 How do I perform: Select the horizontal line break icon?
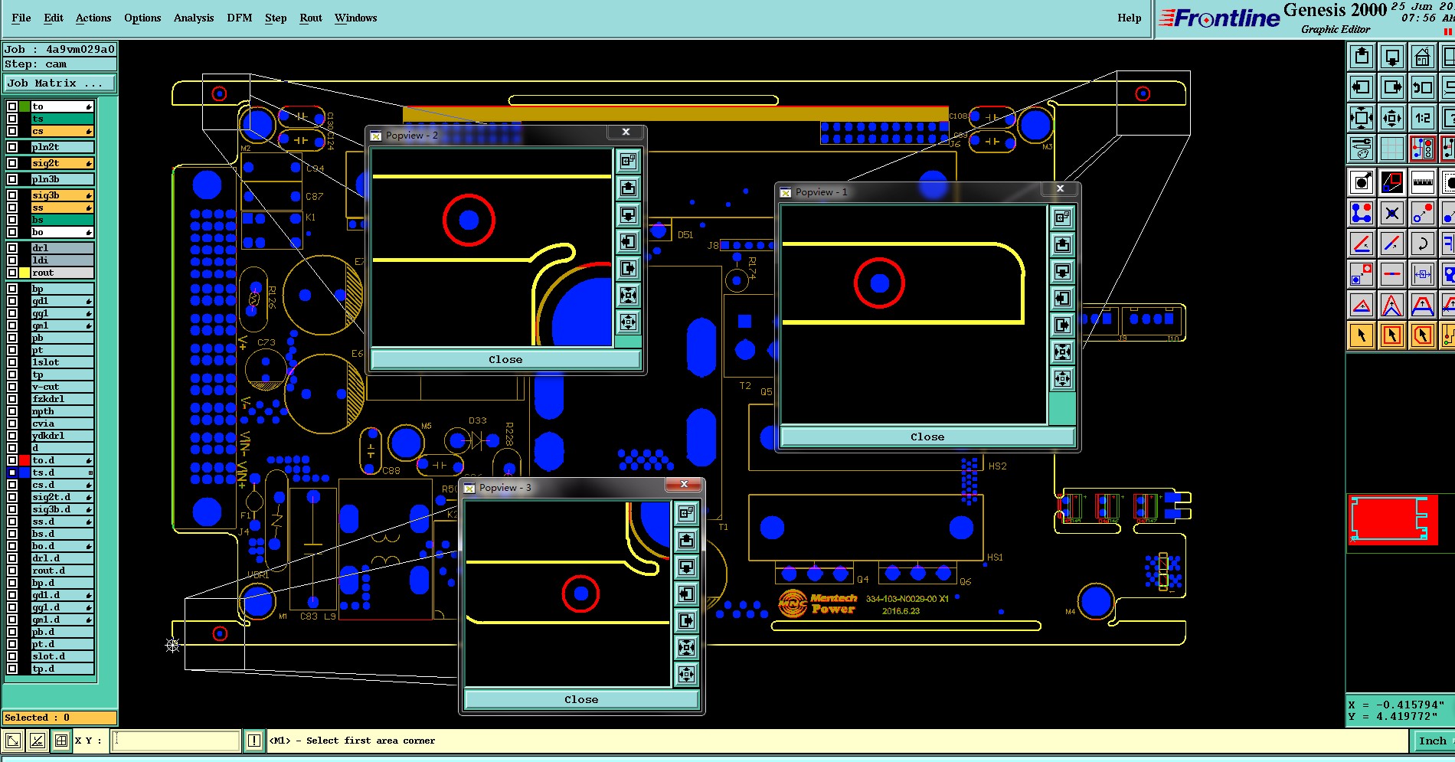point(1392,274)
